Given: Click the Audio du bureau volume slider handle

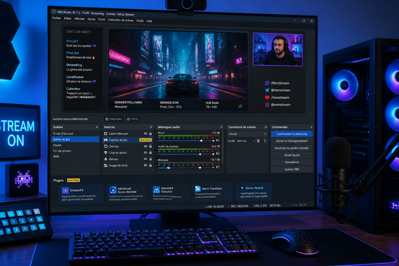Looking at the screenshot, I should click(x=200, y=154).
